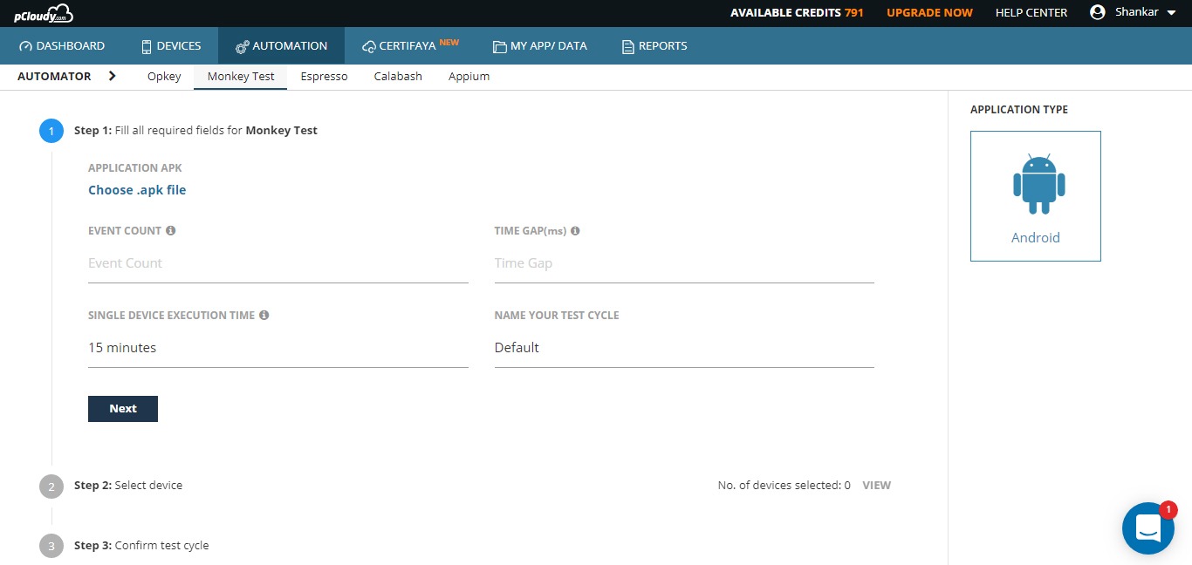The height and width of the screenshot is (565, 1192).
Task: Click the Next button
Action: pos(123,409)
